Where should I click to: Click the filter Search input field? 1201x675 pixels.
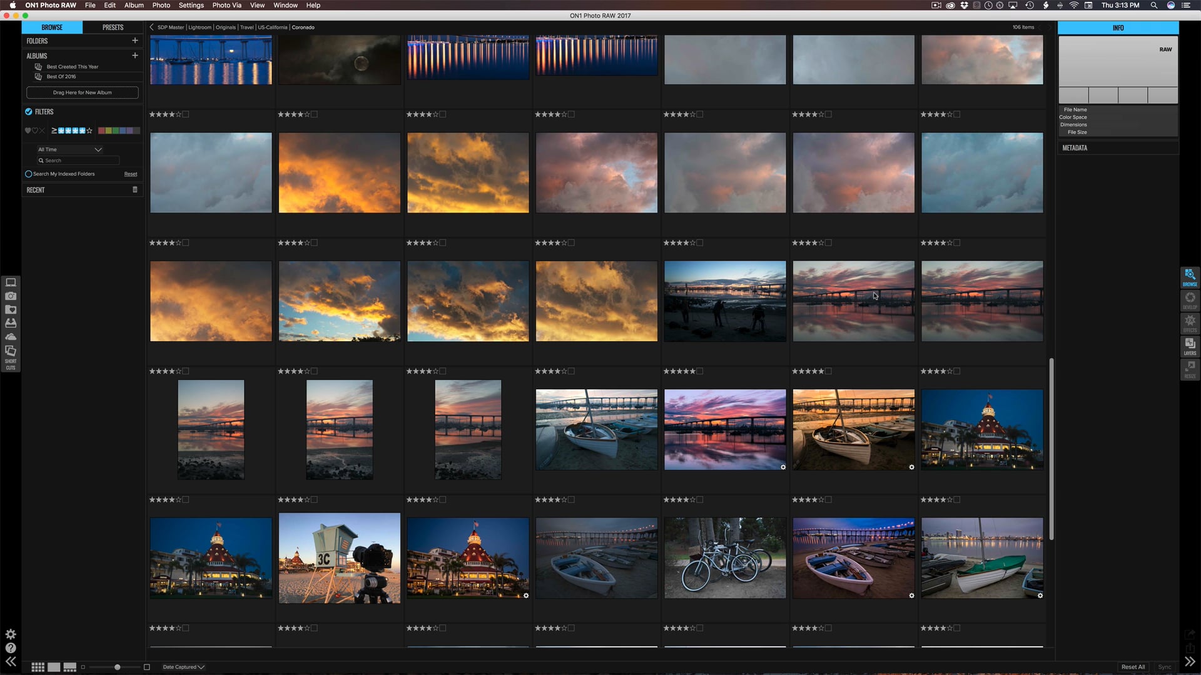click(x=78, y=161)
